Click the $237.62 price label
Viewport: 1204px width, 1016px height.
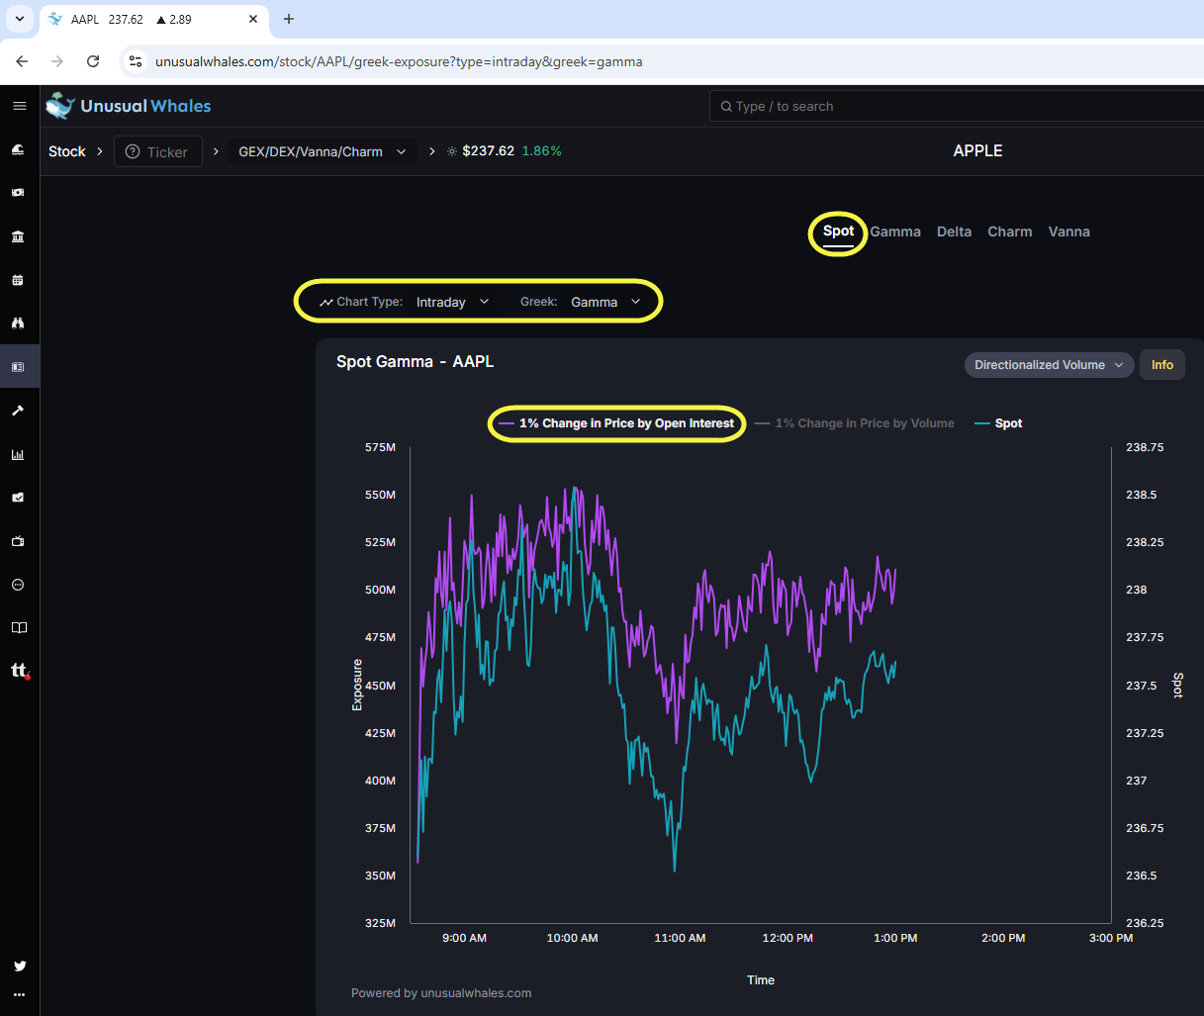coord(489,151)
